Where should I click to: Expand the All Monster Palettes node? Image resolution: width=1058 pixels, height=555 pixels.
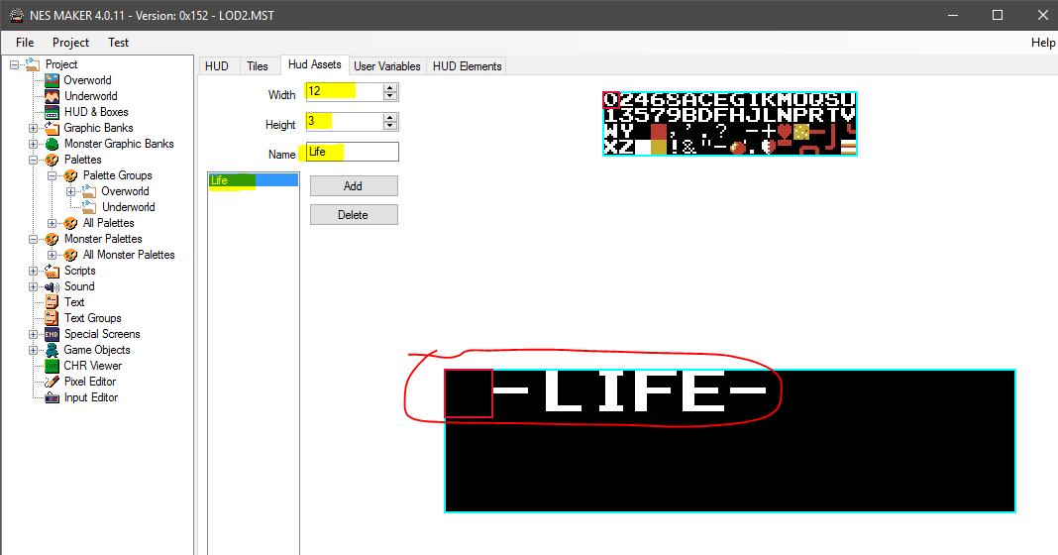(x=52, y=256)
